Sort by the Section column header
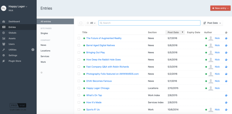The image size is (232, 114). click(152, 32)
